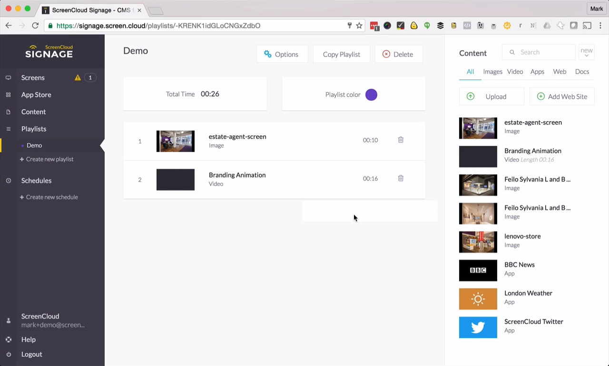Switch to the Web content tab
Image resolution: width=609 pixels, height=366 pixels.
(560, 72)
